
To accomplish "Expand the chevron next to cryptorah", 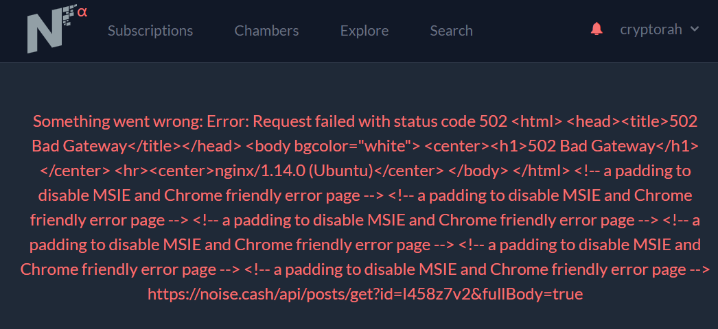I will pyautogui.click(x=694, y=29).
